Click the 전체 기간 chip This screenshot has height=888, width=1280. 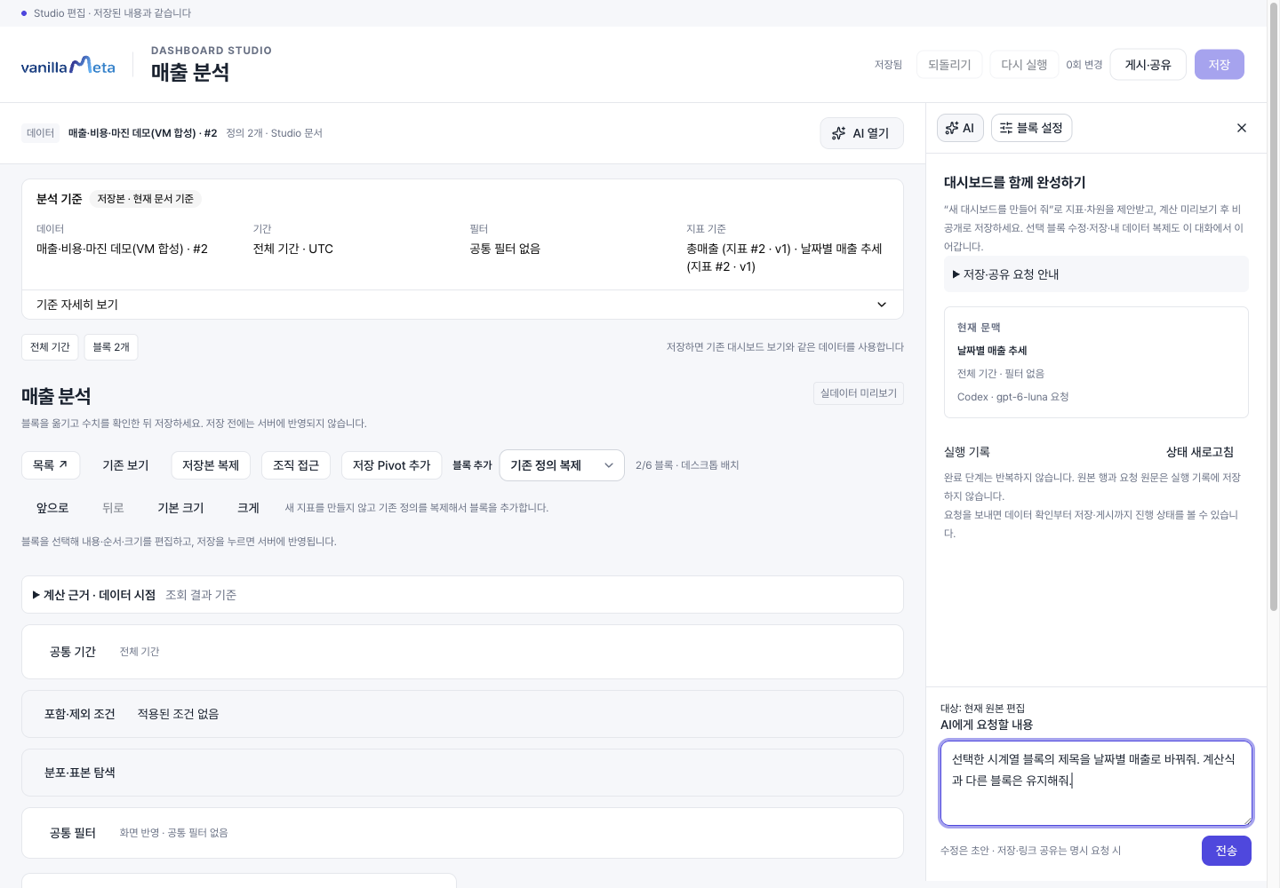50,347
